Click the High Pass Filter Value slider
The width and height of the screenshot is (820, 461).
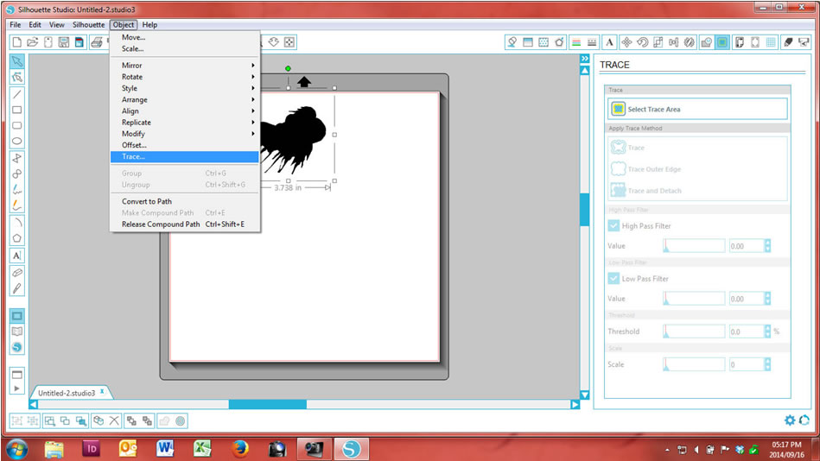pyautogui.click(x=694, y=246)
